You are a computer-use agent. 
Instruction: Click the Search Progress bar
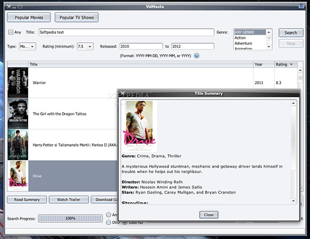pyautogui.click(x=70, y=218)
